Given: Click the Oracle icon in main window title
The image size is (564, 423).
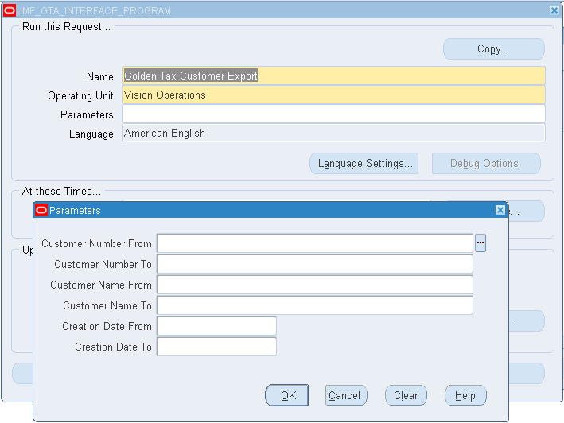Looking at the screenshot, I should point(10,10).
